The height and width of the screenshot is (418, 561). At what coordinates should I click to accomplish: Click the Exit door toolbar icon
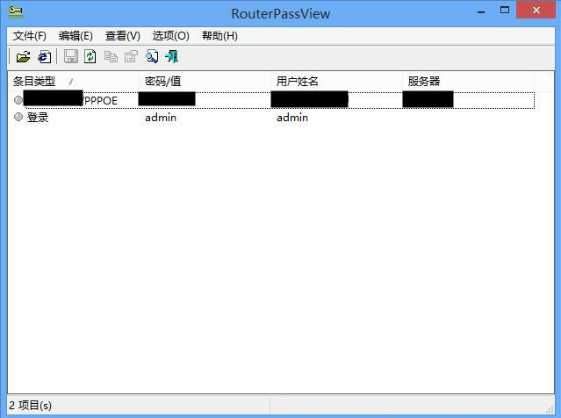pyautogui.click(x=172, y=56)
